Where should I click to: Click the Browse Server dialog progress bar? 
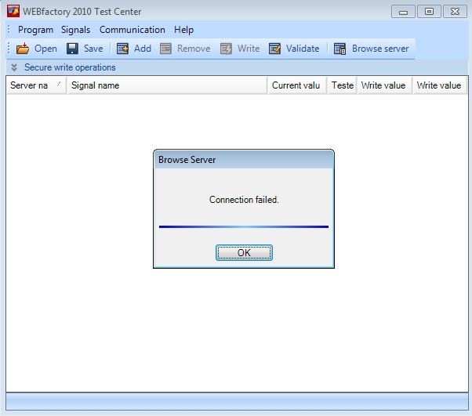tap(244, 226)
